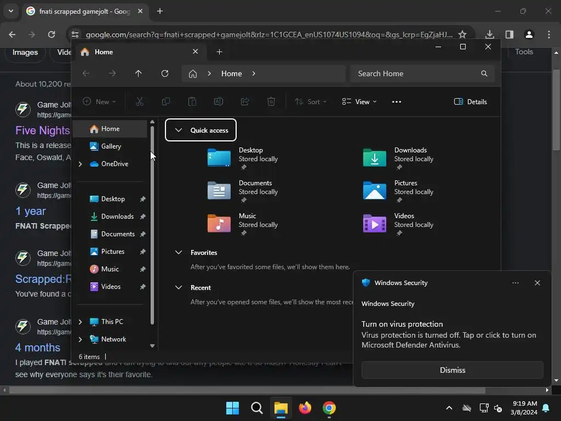The width and height of the screenshot is (561, 421).
Task: Click Firefox icon in taskbar
Action: pos(305,408)
